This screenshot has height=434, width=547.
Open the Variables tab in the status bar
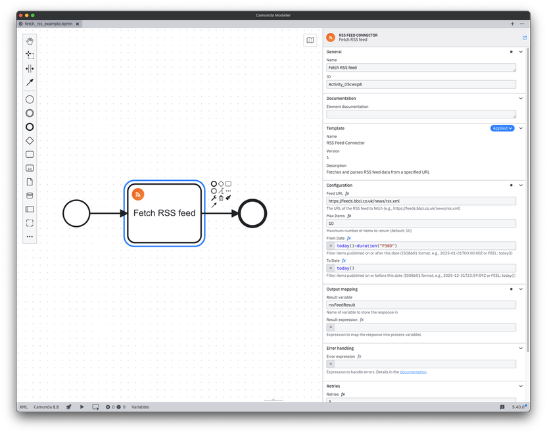[140, 406]
